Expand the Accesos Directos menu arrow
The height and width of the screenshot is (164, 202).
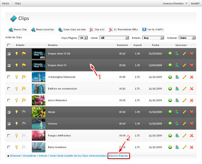click(x=186, y=3)
